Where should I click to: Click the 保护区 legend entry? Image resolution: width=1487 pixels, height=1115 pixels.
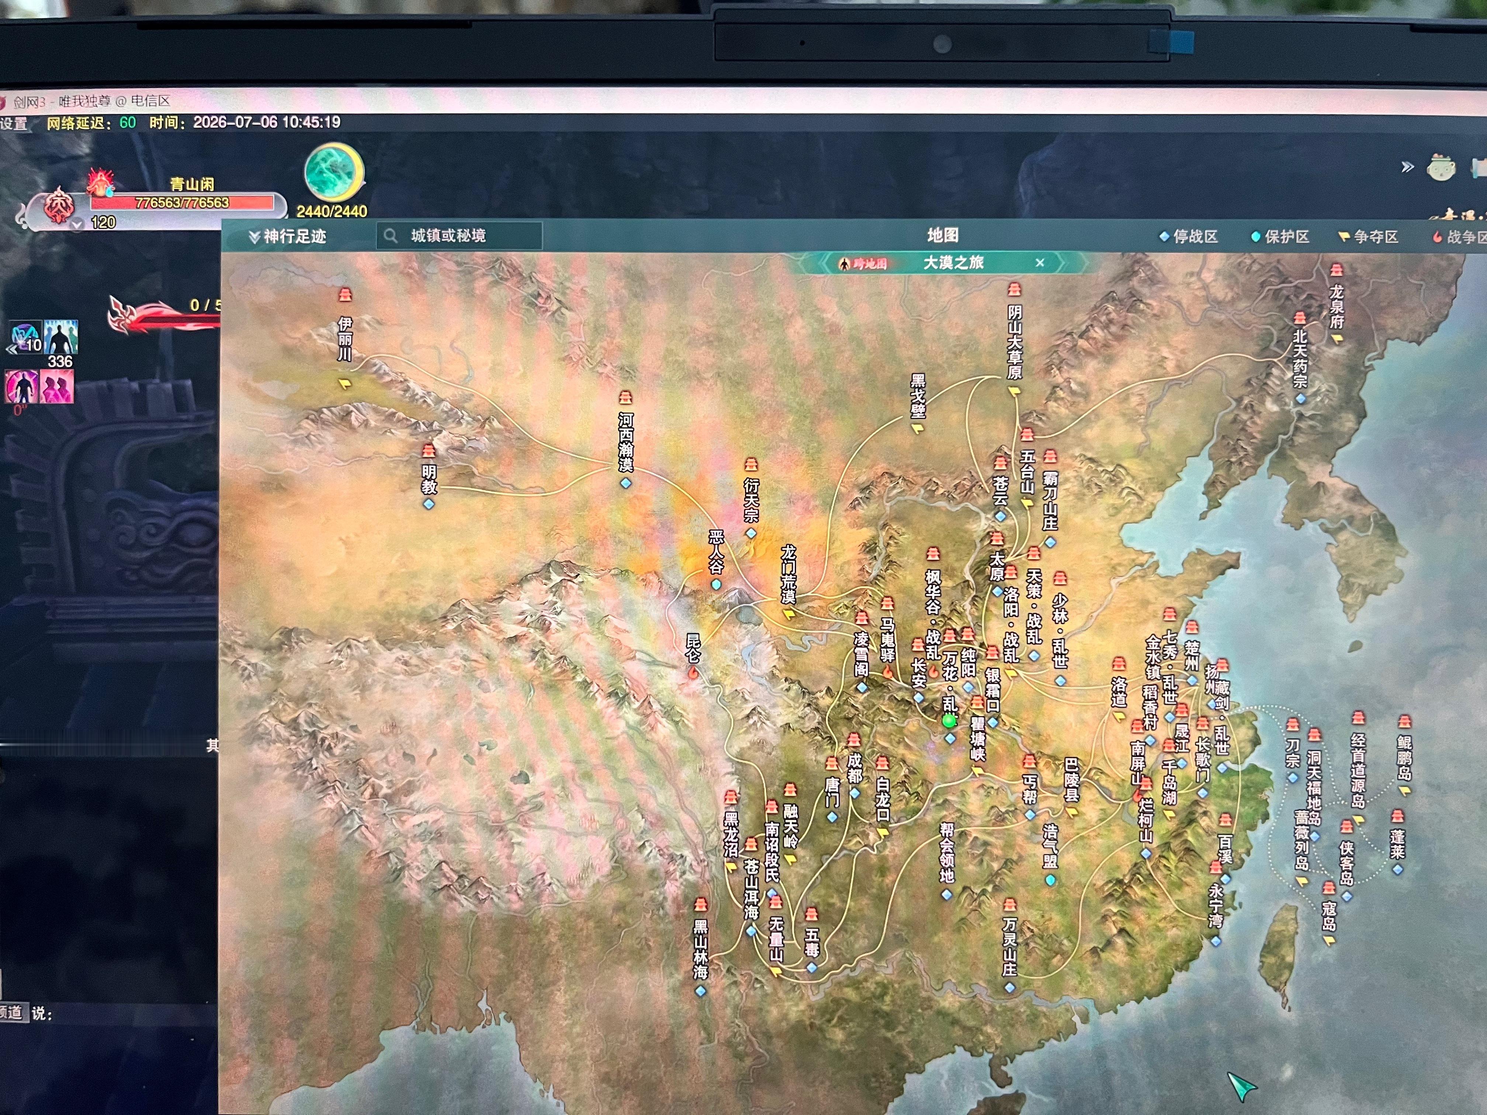coord(1279,237)
